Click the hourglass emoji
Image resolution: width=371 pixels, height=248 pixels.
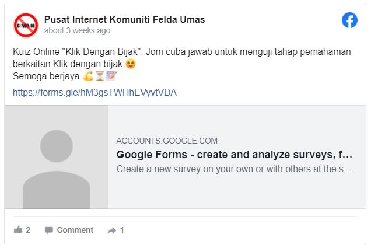[x=100, y=76]
